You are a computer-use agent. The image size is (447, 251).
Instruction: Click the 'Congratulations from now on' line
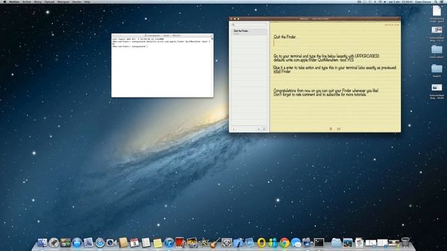[x=326, y=91]
